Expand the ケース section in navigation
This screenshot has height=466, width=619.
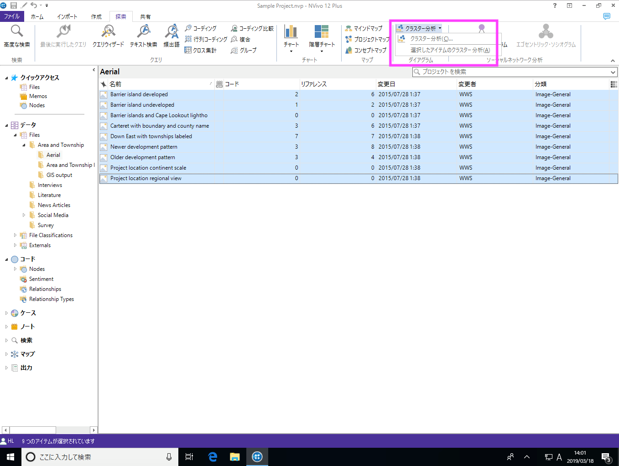click(x=6, y=313)
